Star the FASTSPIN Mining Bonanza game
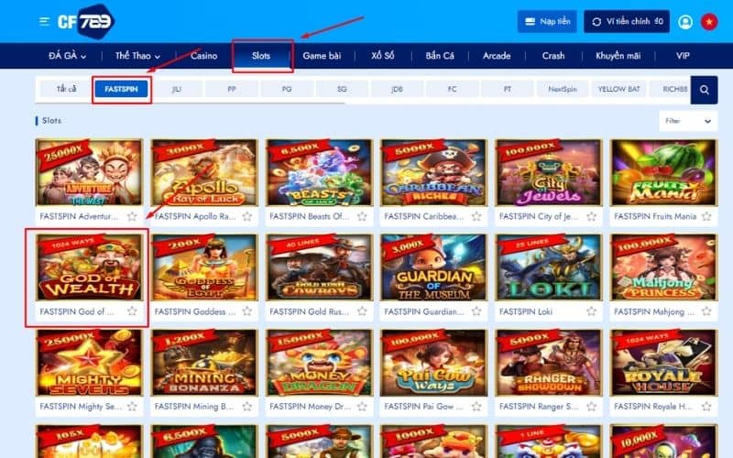This screenshot has width=733, height=458. (x=247, y=407)
